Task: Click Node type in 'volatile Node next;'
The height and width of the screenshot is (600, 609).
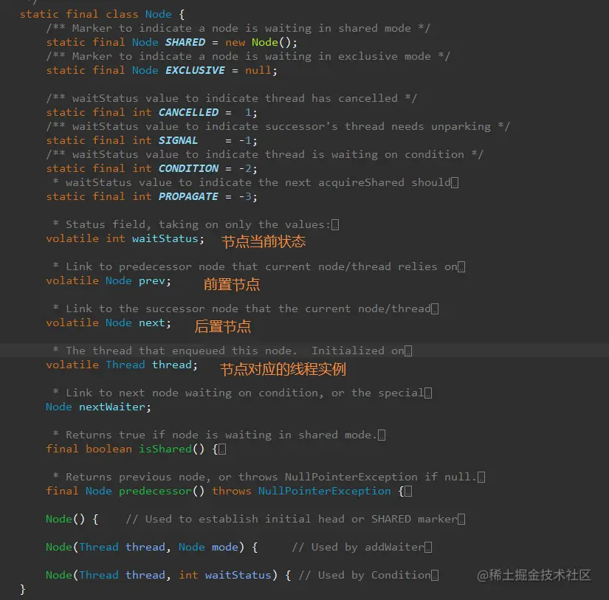Action: pyautogui.click(x=119, y=323)
